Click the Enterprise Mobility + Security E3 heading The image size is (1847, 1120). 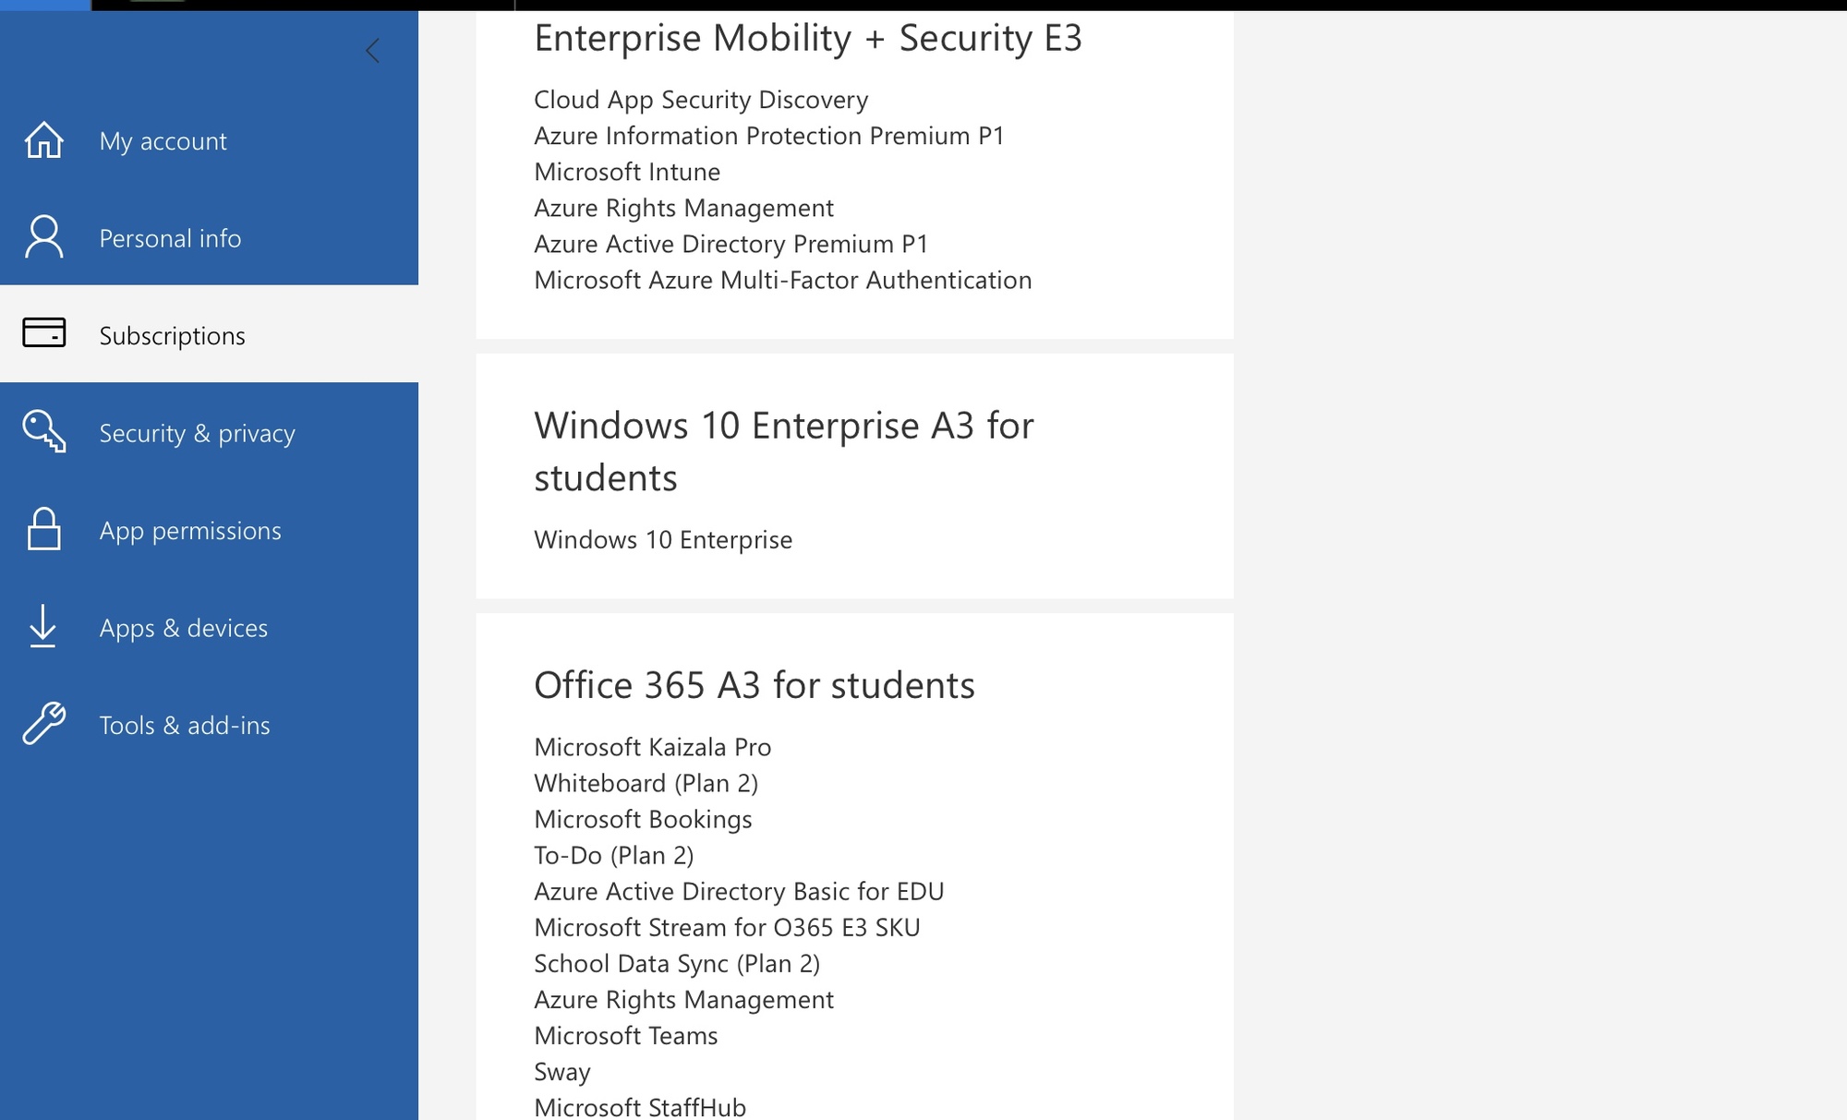tap(808, 39)
